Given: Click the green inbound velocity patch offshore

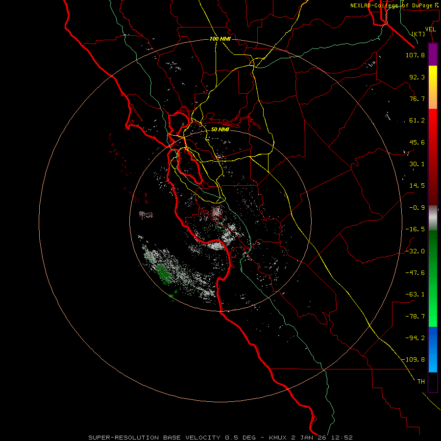Looking at the screenshot, I should coord(164,273).
